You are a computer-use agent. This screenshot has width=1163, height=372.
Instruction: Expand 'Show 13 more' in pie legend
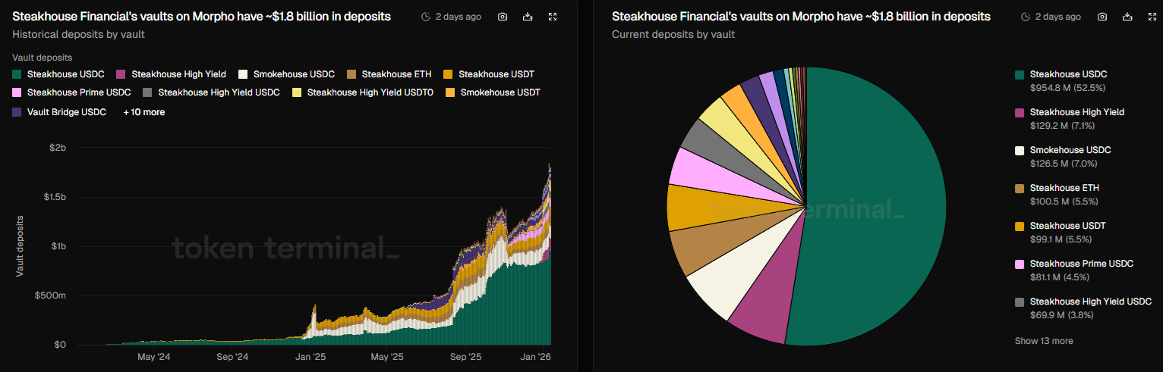point(1044,341)
